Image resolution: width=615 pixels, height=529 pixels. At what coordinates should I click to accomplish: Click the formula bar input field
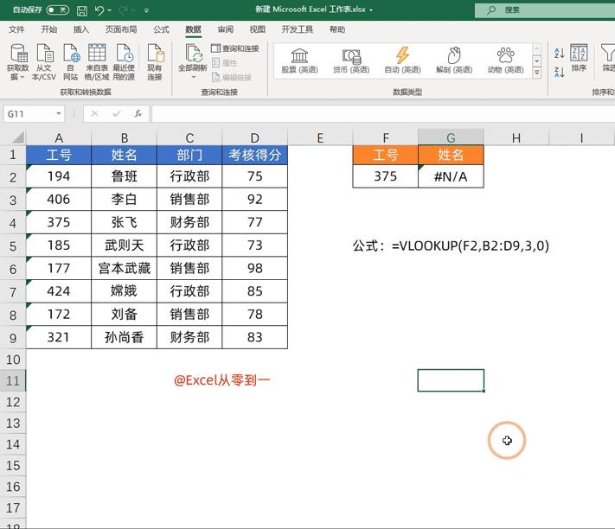(383, 113)
